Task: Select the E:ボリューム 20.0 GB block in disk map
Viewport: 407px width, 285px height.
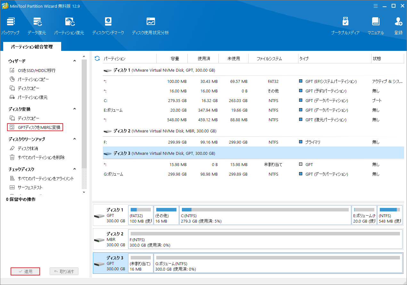Action: click(x=364, y=215)
